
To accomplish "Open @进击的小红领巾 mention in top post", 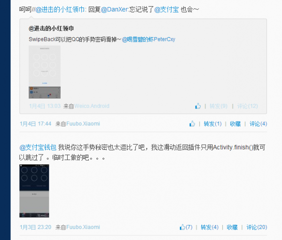I will (60, 9).
